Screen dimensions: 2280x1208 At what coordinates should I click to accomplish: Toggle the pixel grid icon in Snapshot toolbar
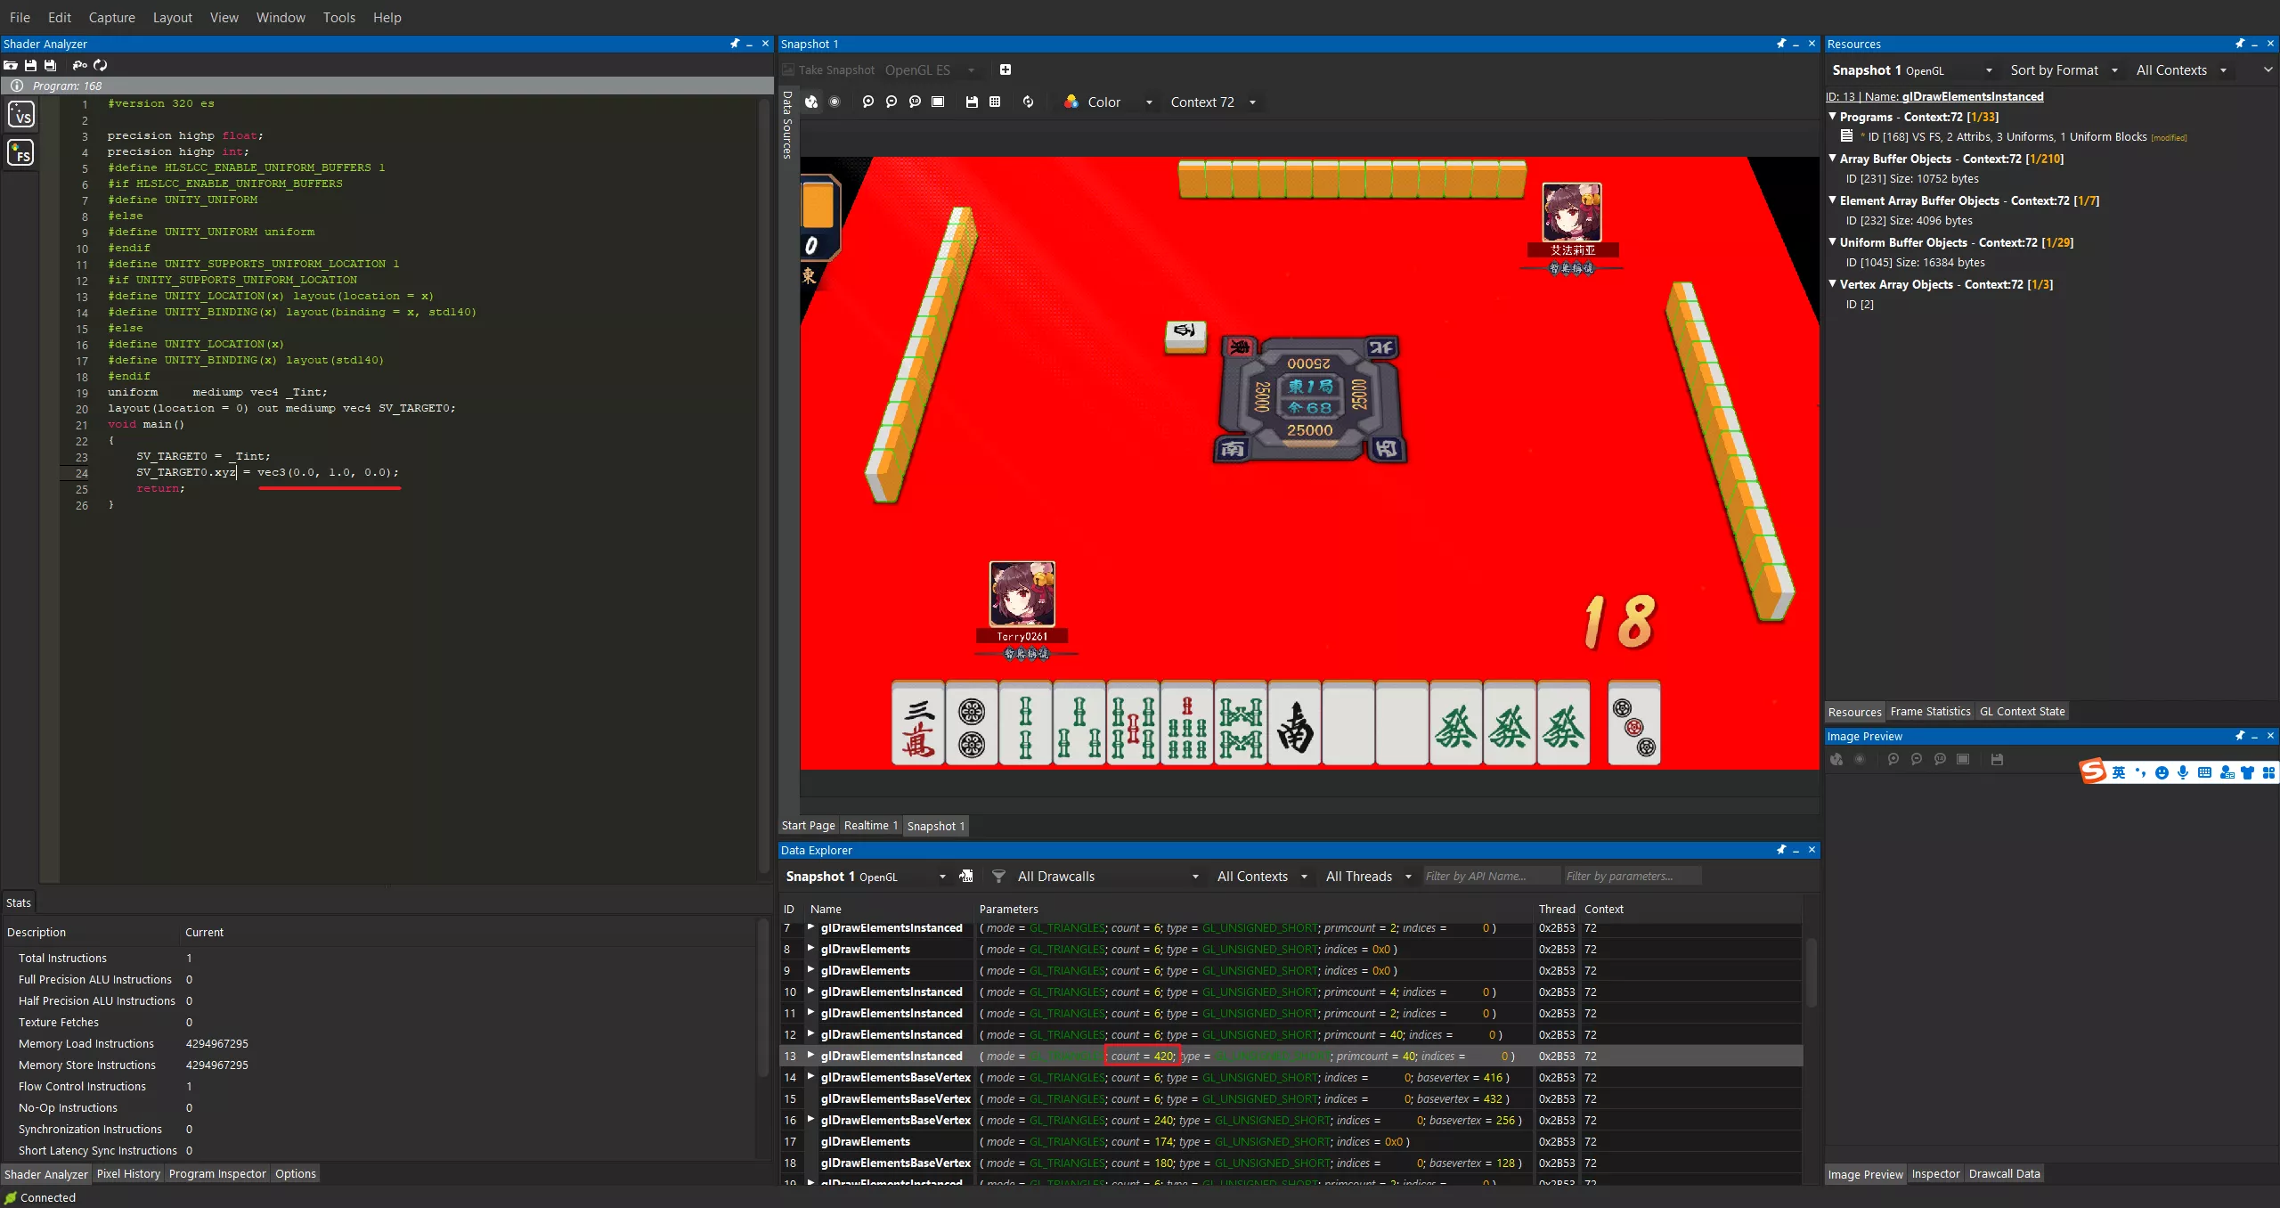[995, 102]
